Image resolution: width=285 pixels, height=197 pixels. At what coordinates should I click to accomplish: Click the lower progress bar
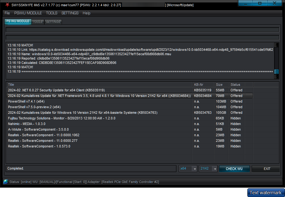point(142,37)
